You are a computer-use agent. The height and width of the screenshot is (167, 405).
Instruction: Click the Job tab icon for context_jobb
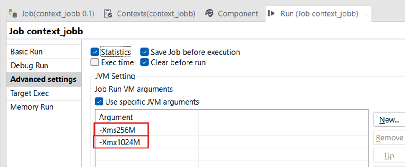[x=13, y=13]
